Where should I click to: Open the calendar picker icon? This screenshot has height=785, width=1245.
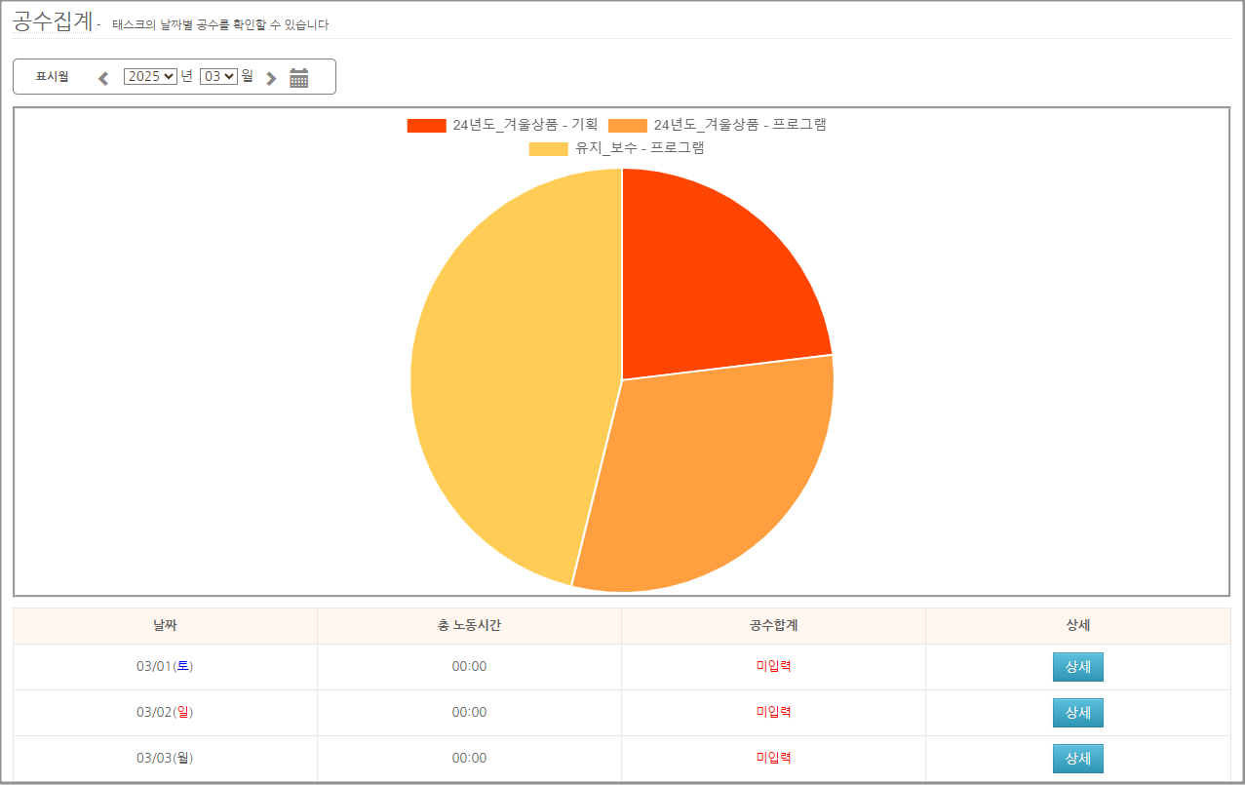[299, 78]
